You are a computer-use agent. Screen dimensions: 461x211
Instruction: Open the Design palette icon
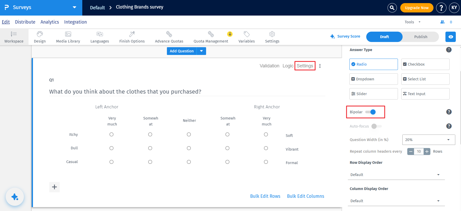pos(40,34)
